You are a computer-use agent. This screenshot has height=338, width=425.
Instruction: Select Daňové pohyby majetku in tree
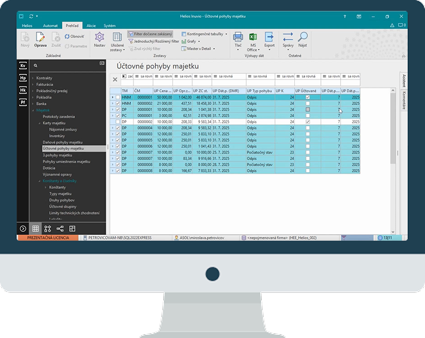coord(62,142)
